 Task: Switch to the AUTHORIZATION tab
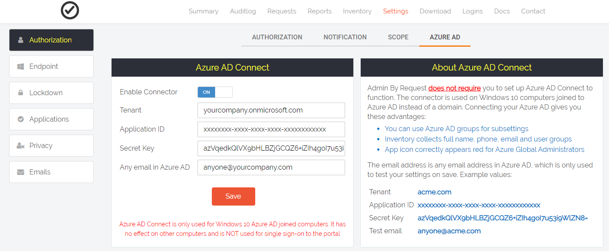coord(277,37)
